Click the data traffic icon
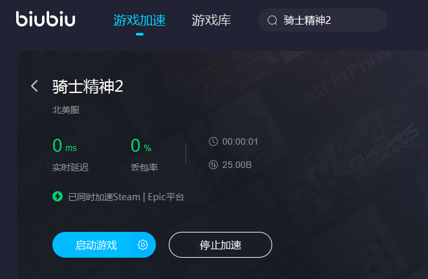Viewport: 428px width, 279px height. point(213,165)
